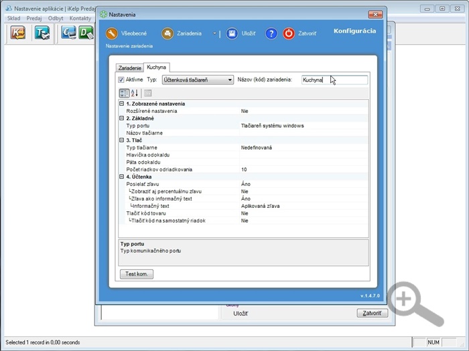This screenshot has height=351, width=469.
Task: Open the Odbyt menu
Action: pos(56,18)
